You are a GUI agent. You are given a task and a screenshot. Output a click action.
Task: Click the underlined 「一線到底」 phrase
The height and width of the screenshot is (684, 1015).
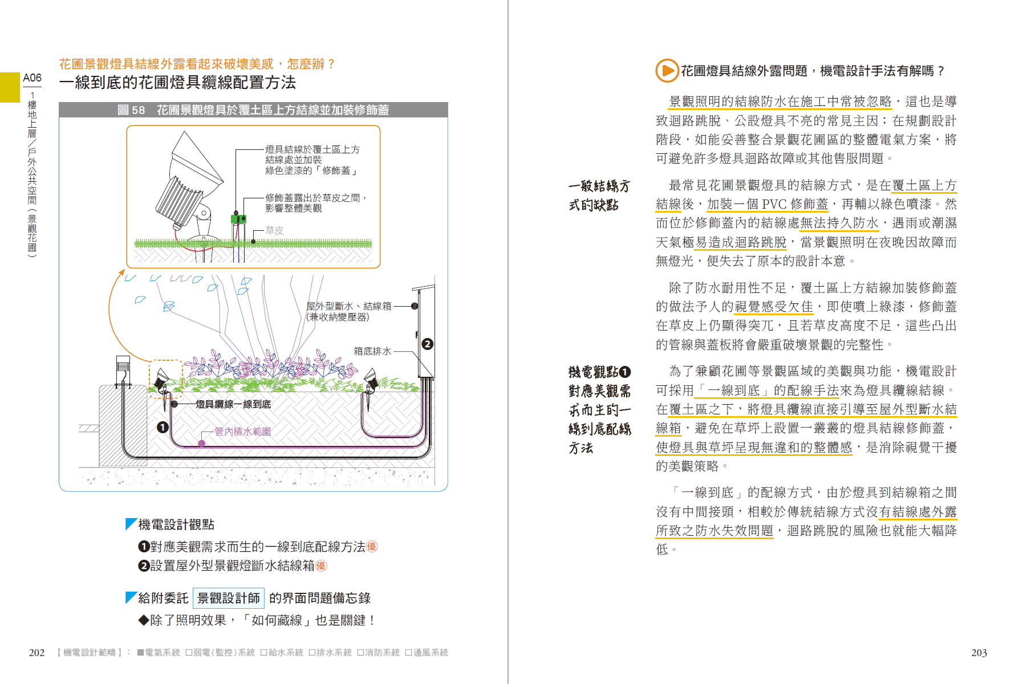coord(733,390)
